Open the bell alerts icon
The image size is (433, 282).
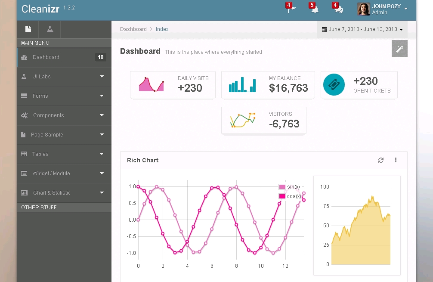pyautogui.click(x=315, y=9)
